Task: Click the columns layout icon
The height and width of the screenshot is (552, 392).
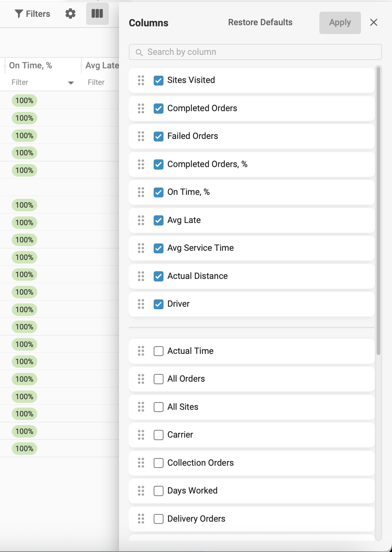Action: [x=97, y=14]
